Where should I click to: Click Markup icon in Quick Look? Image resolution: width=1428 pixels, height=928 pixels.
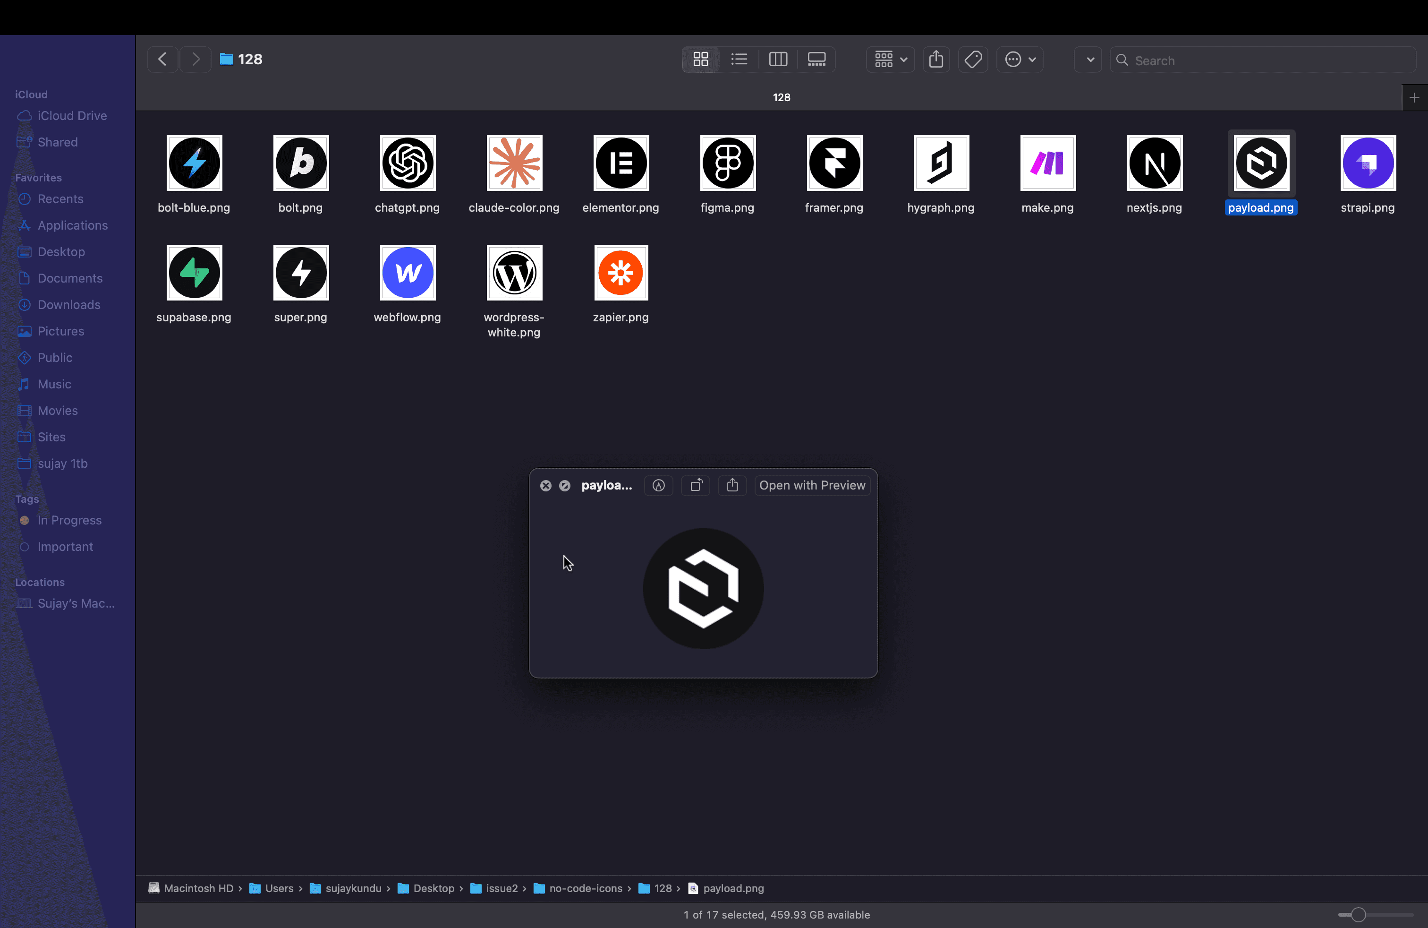point(658,486)
